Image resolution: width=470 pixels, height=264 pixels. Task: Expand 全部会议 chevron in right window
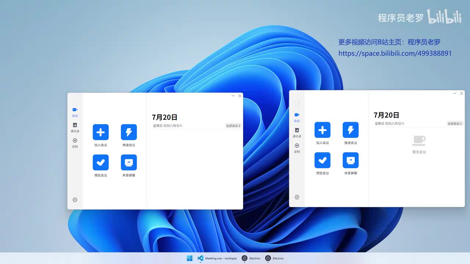[x=461, y=124]
